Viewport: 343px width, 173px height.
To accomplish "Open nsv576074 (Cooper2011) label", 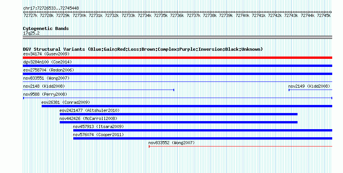I will (x=98, y=135).
